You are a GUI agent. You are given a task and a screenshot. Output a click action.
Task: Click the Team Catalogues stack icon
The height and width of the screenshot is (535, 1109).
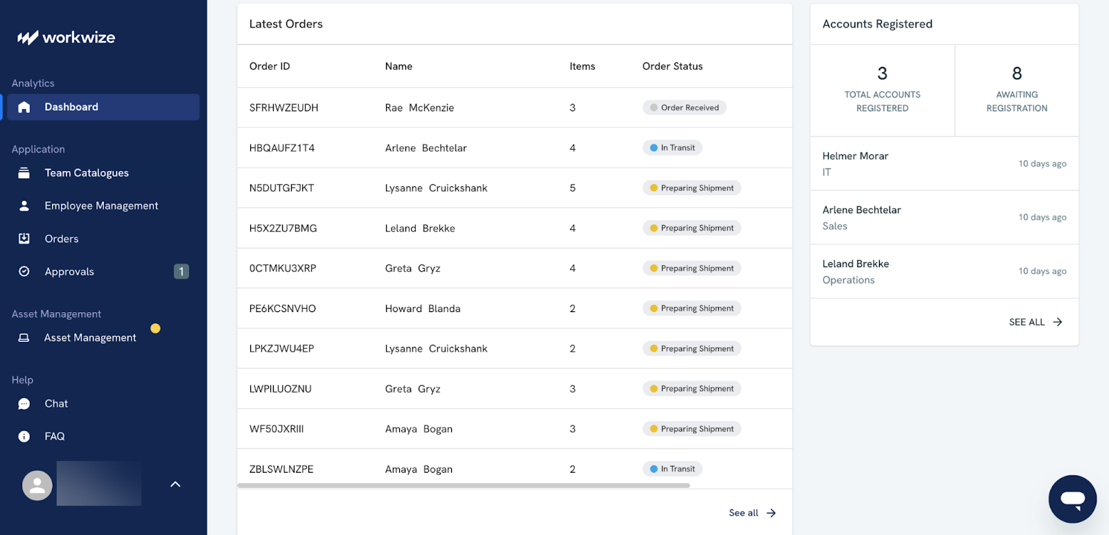click(24, 173)
